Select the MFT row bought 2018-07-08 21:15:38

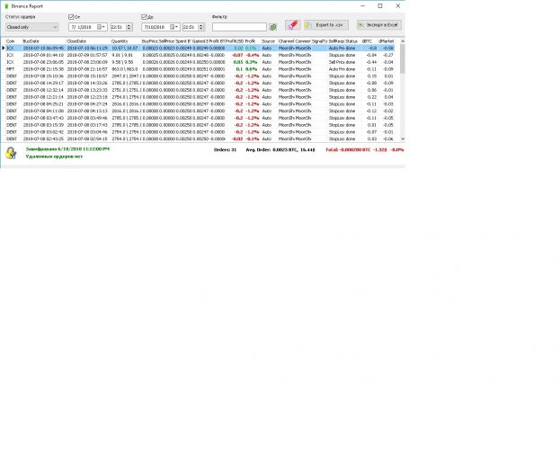click(200, 69)
